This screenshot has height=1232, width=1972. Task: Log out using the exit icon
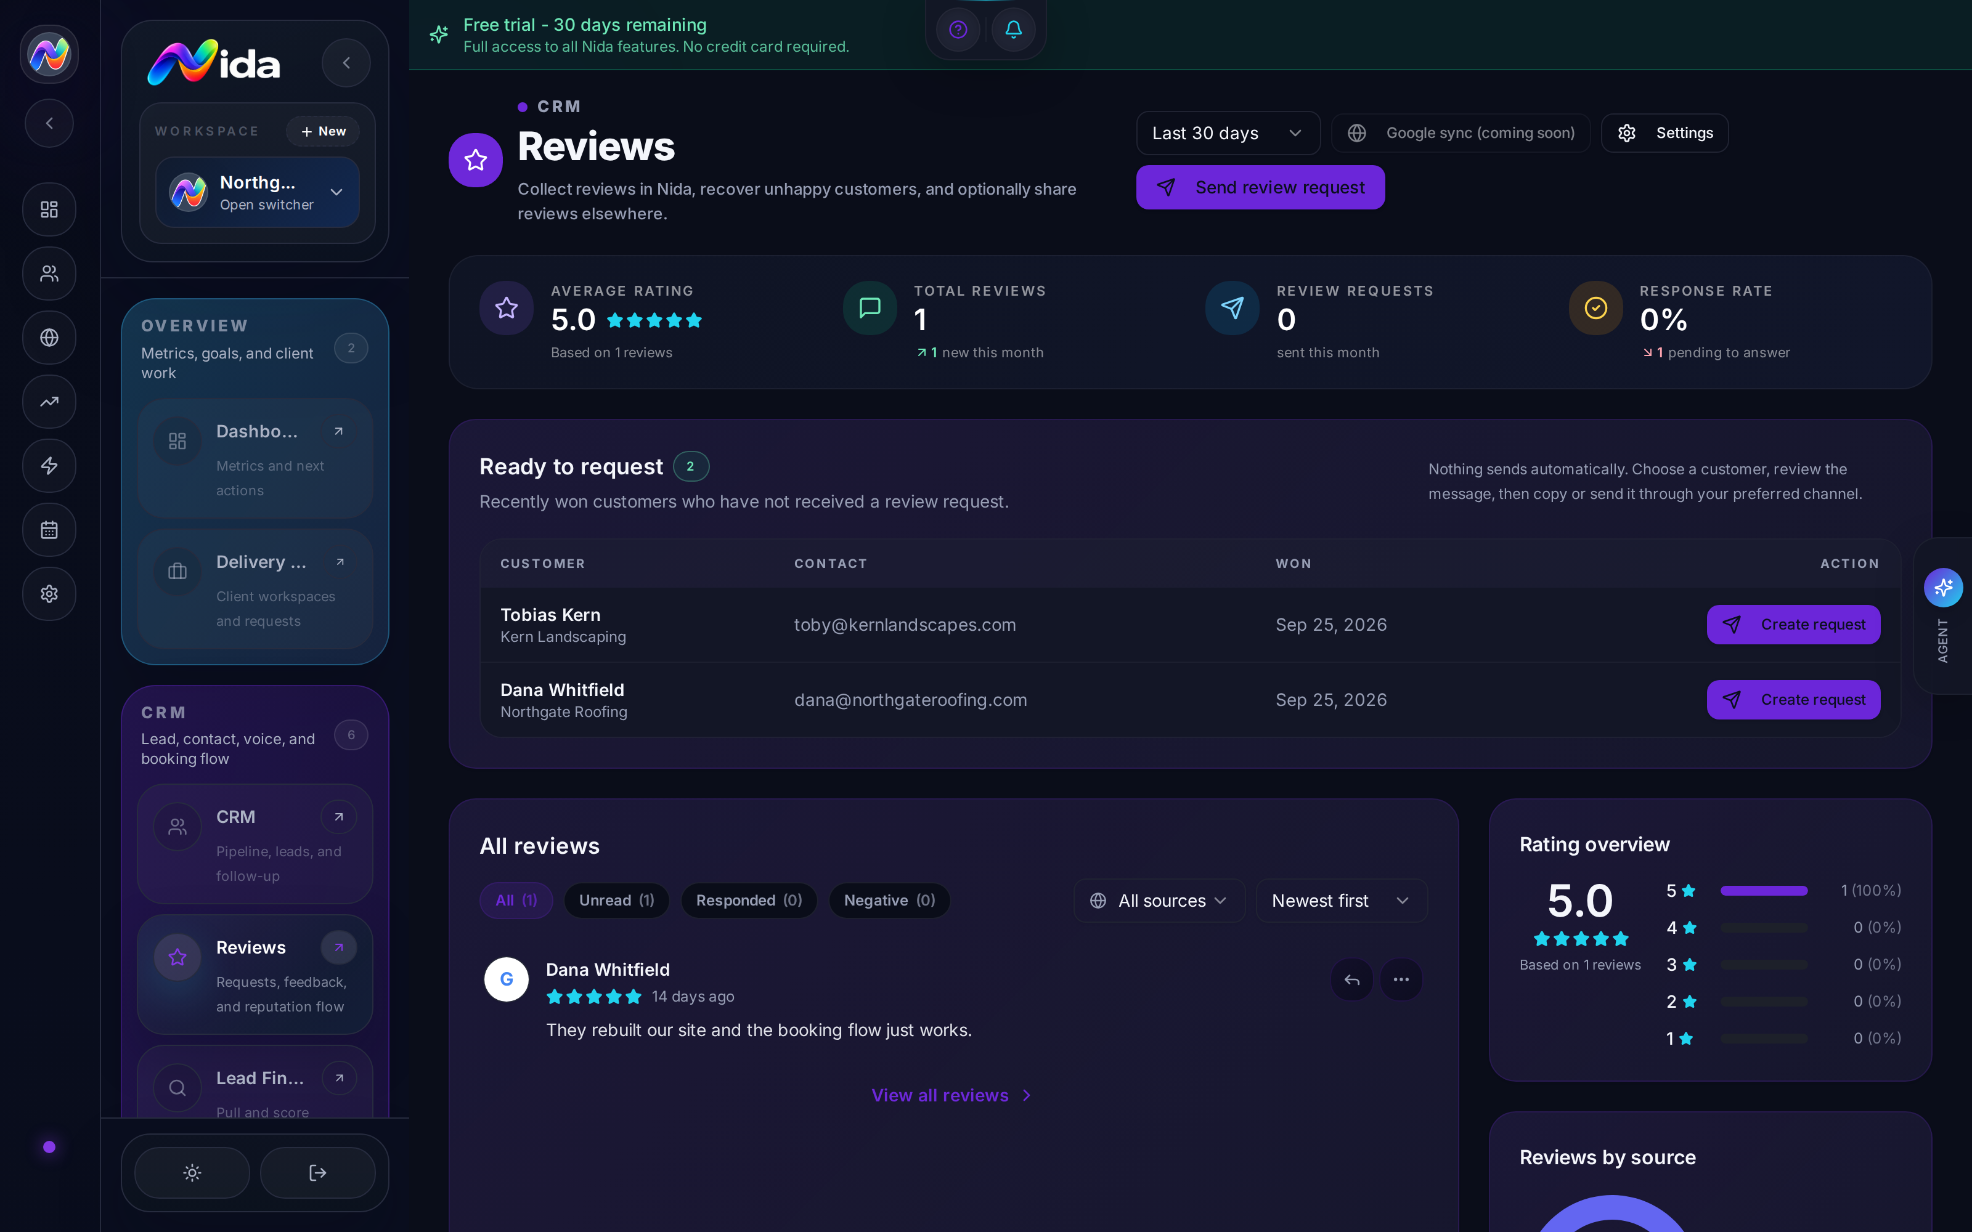pos(318,1172)
